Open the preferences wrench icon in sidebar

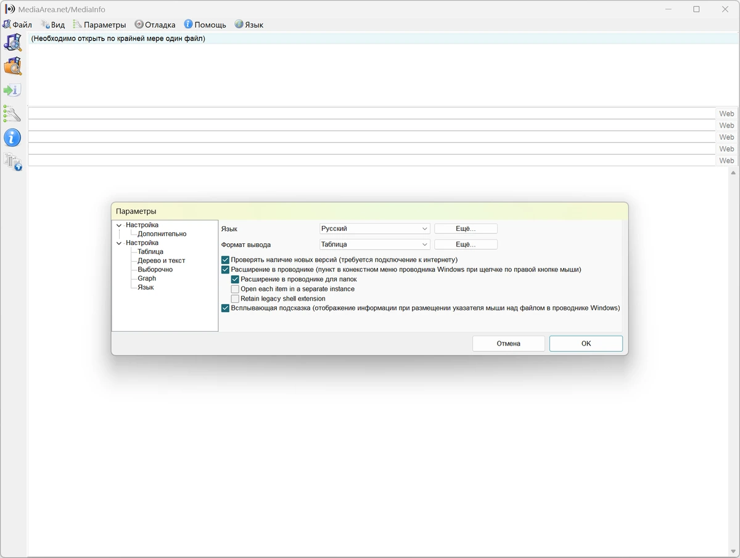pyautogui.click(x=12, y=113)
